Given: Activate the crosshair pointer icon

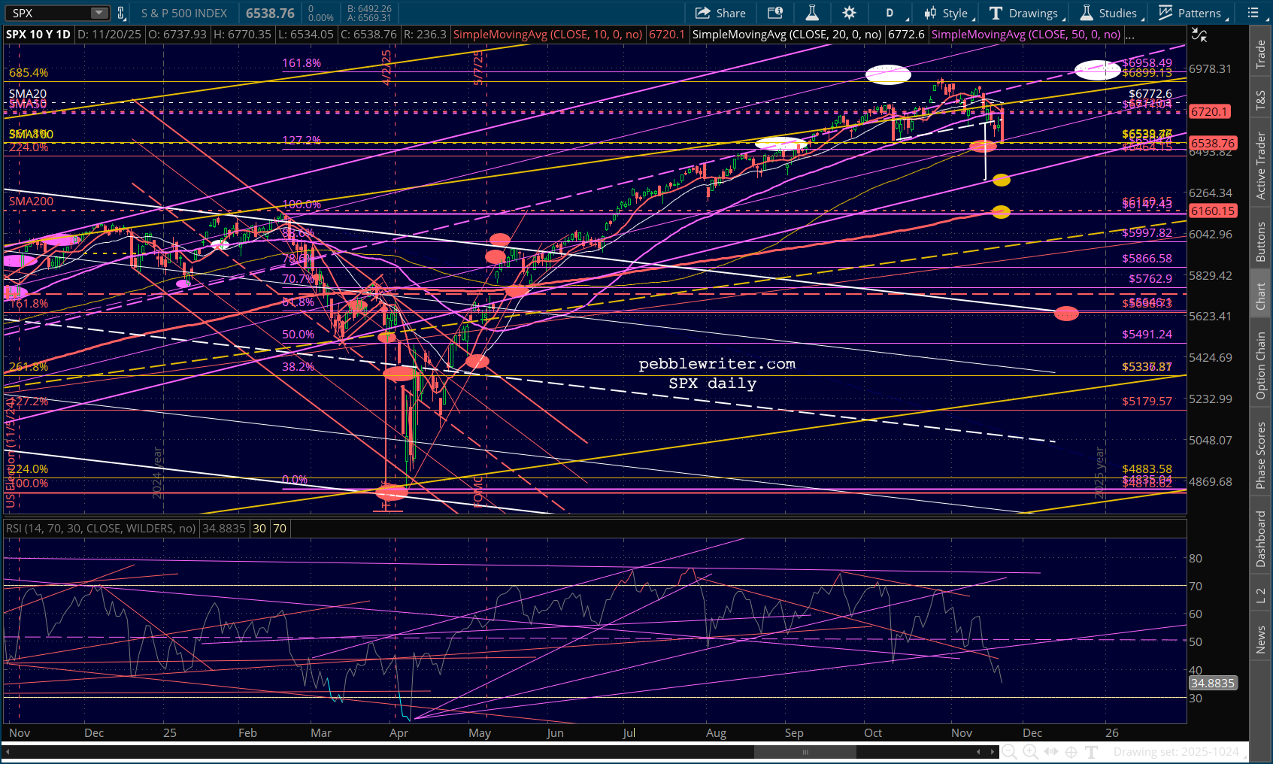Looking at the screenshot, I should coord(1071,751).
